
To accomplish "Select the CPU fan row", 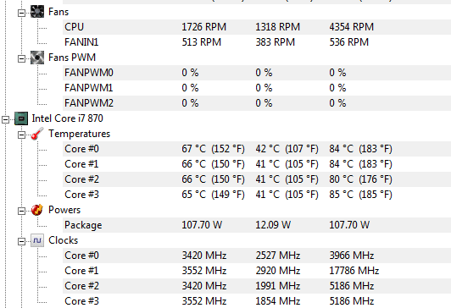I will pyautogui.click(x=257, y=27).
